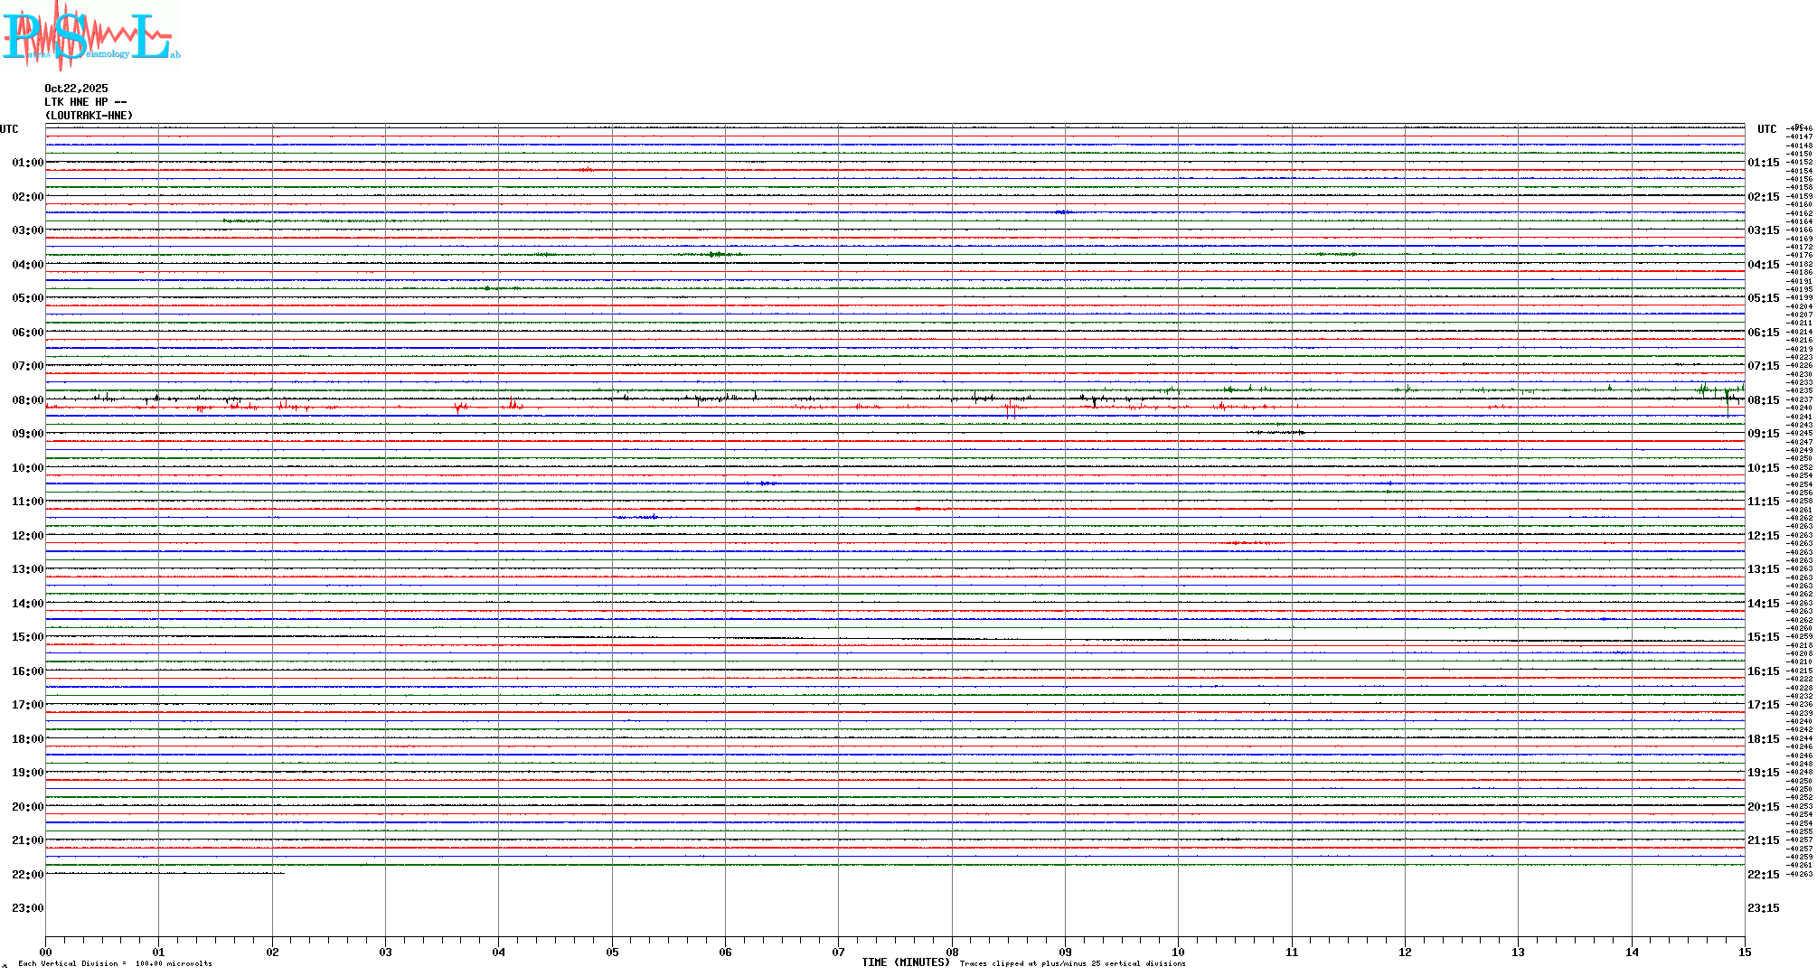1817x976 pixels.
Task: Click the Traces clipped footnote text
Action: point(1072,963)
